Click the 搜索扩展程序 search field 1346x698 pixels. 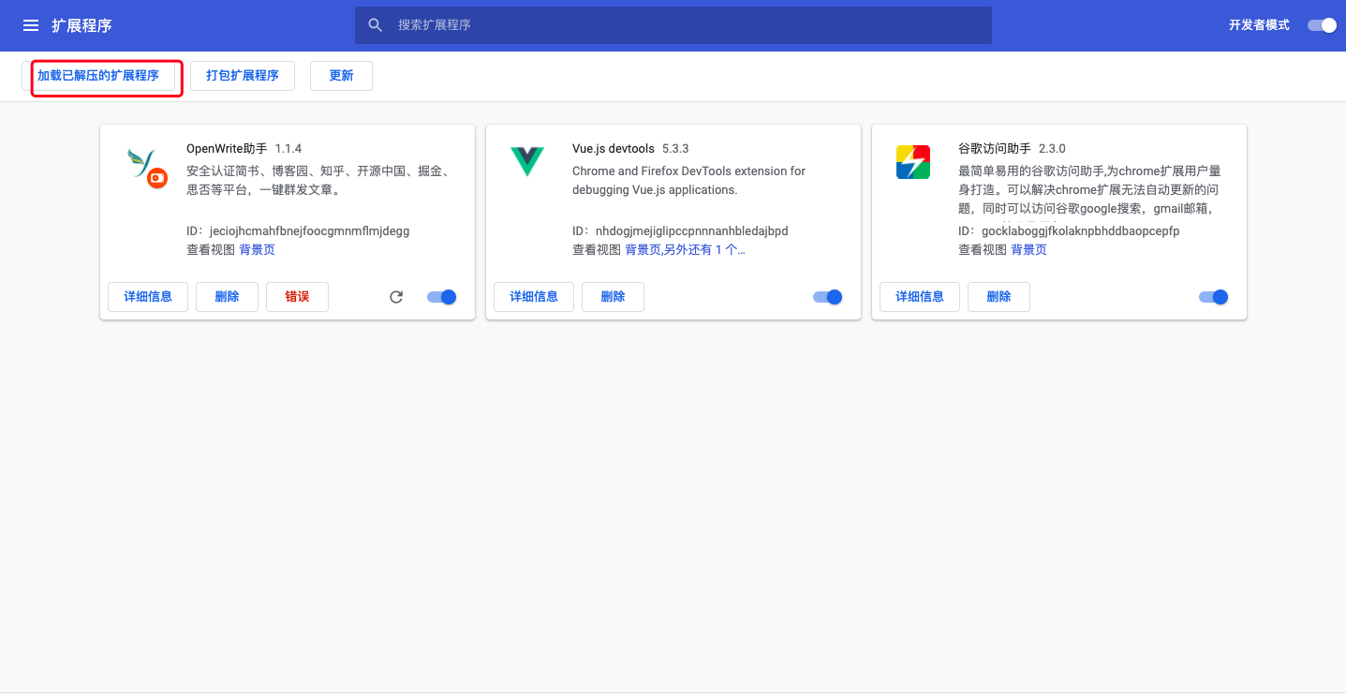click(673, 25)
